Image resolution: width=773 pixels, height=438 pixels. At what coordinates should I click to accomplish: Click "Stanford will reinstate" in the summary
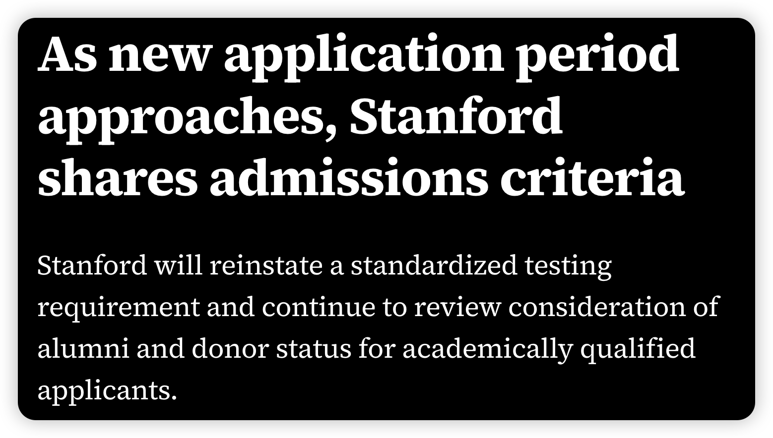pos(180,265)
